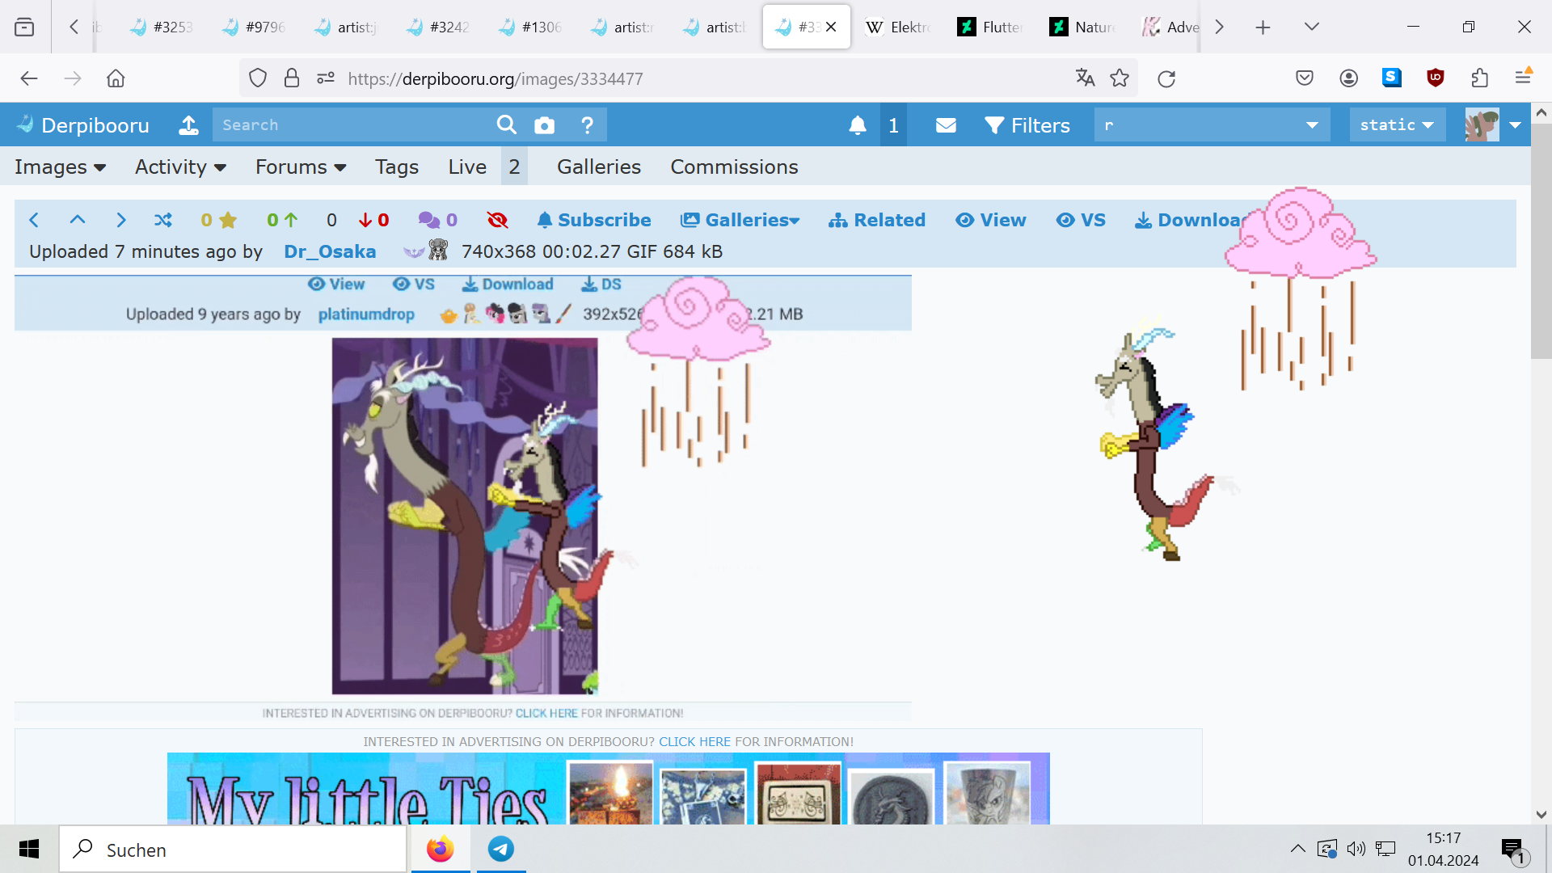The height and width of the screenshot is (873, 1552).
Task: Open uploader Dr_Osaka's profile
Action: (330, 251)
